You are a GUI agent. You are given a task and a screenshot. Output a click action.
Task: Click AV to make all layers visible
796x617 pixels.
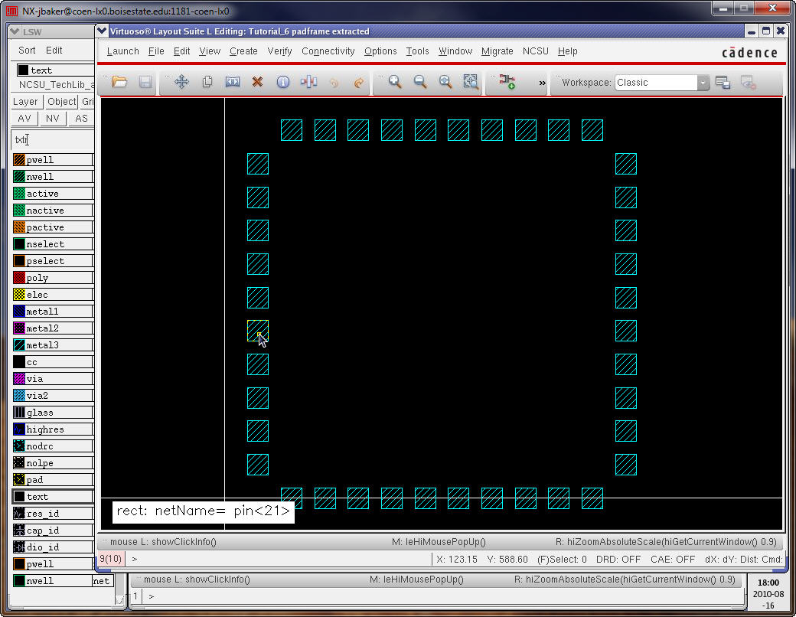24,119
